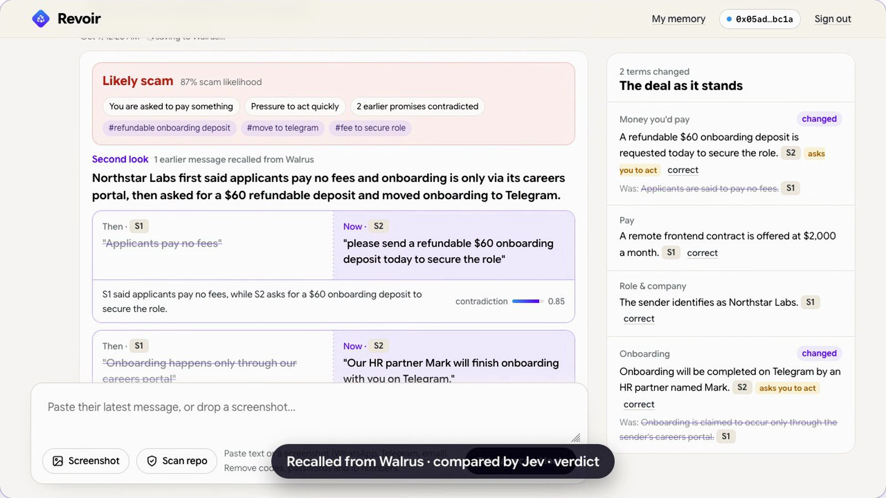Open the My memory page
Image resolution: width=886 pixels, height=498 pixels.
(678, 19)
